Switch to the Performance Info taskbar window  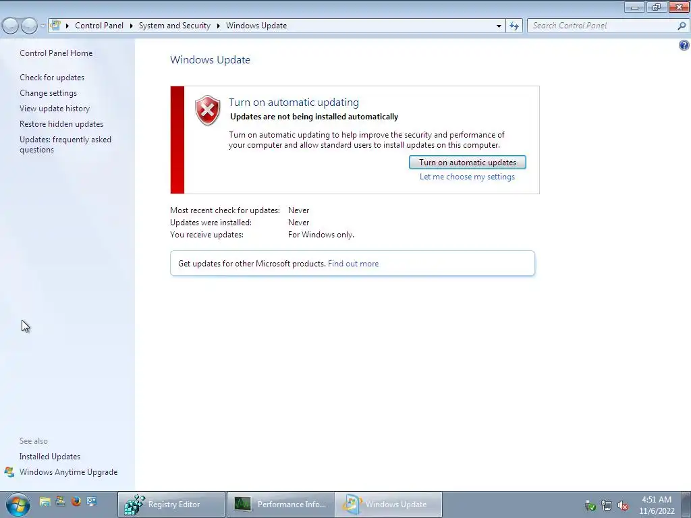pos(281,505)
